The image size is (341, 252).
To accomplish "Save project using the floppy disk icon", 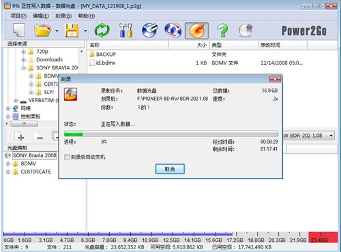I will (x=72, y=31).
